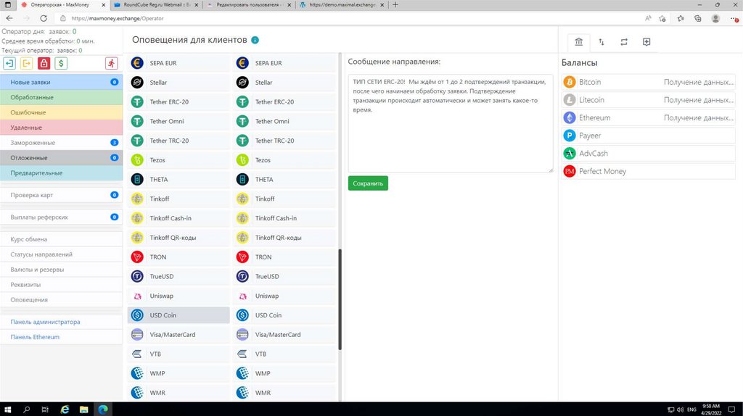Open Курс обмена page
The width and height of the screenshot is (743, 416).
click(x=61, y=239)
